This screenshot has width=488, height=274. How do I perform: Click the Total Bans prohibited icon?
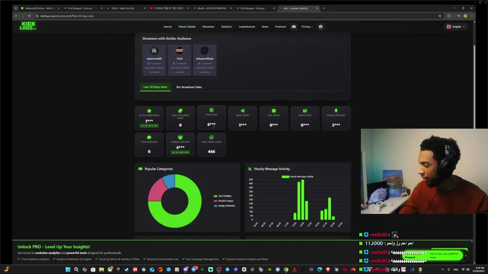point(211,110)
